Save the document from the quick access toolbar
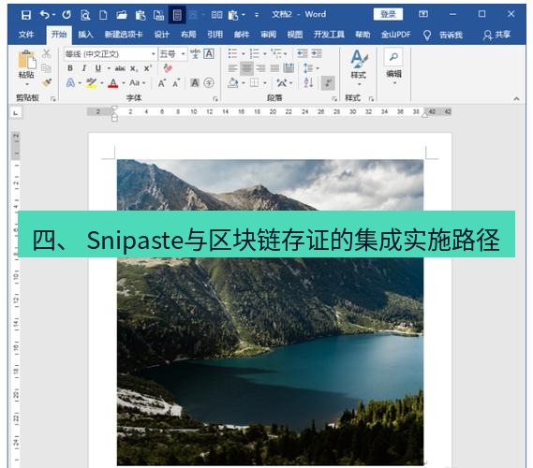Screen dimensions: 533x468 pyautogui.click(x=26, y=15)
